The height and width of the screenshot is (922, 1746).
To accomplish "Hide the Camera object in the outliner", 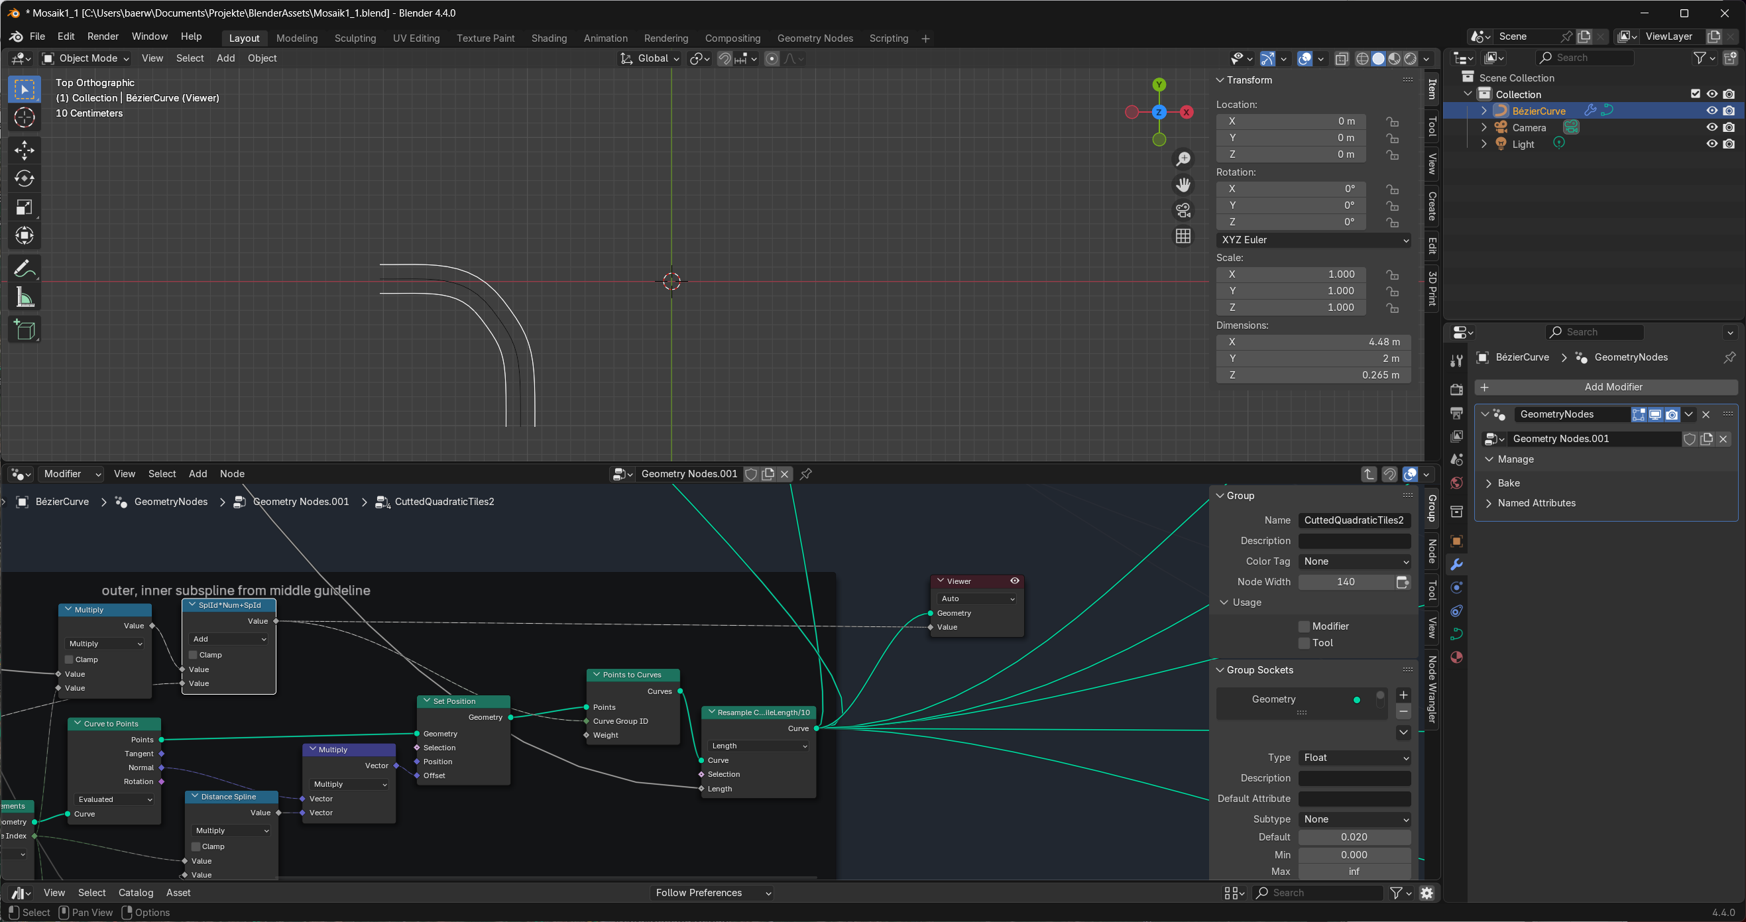I will pyautogui.click(x=1712, y=127).
